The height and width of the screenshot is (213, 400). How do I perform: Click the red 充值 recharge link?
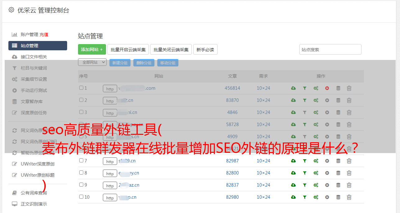[x=44, y=34]
